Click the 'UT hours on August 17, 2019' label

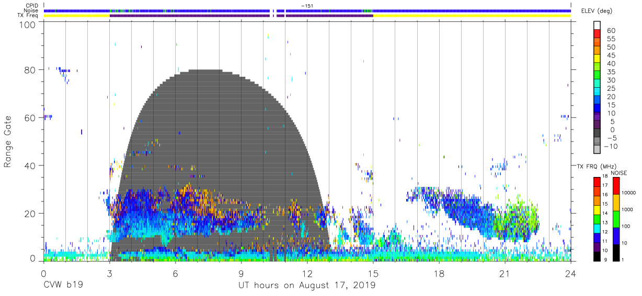[307, 286]
